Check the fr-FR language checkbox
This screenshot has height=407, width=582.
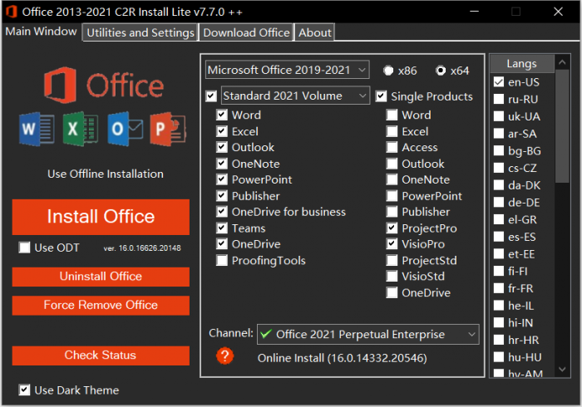pos(499,288)
